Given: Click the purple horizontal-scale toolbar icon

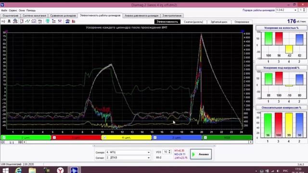Looking at the screenshot, I should click(60, 21).
